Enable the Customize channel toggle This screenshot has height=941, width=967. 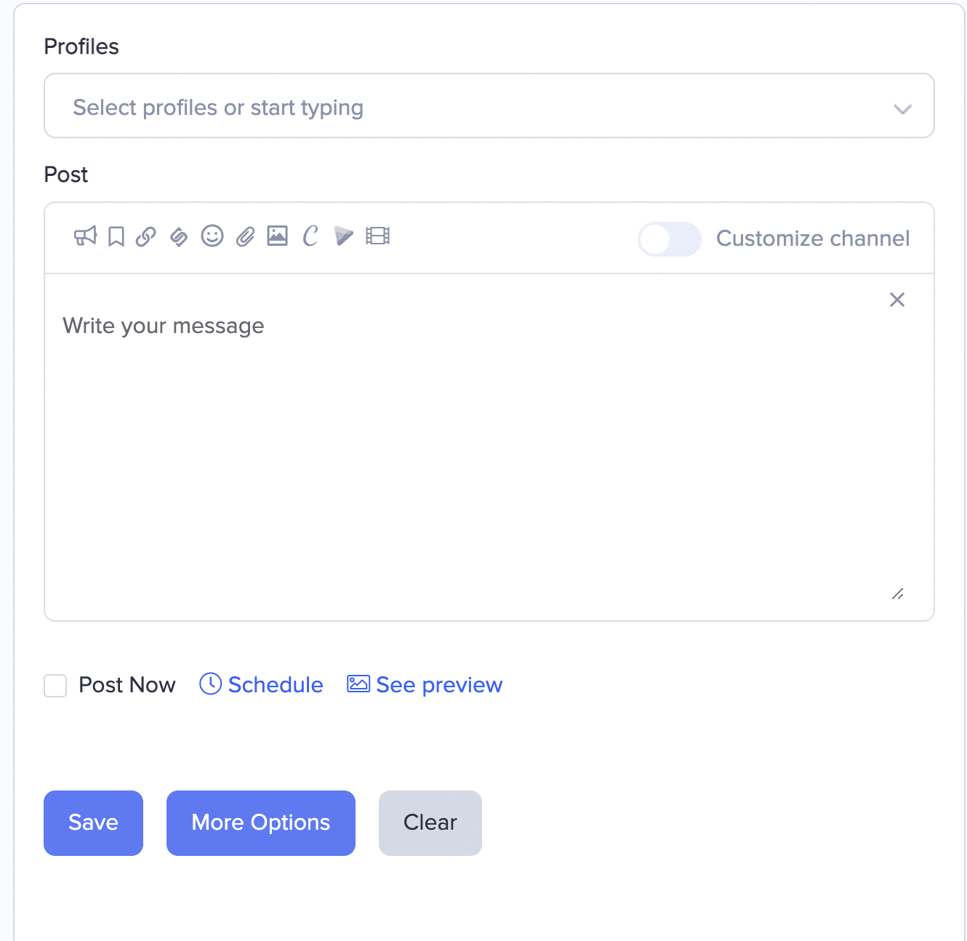pos(669,239)
